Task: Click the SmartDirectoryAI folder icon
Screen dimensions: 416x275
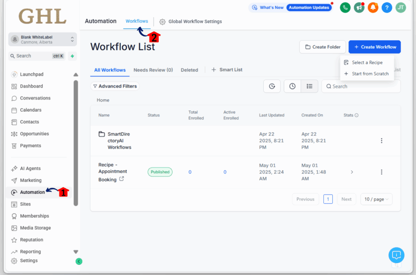Action: 102,134
